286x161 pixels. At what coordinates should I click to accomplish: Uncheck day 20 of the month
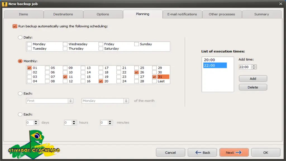click(101, 81)
